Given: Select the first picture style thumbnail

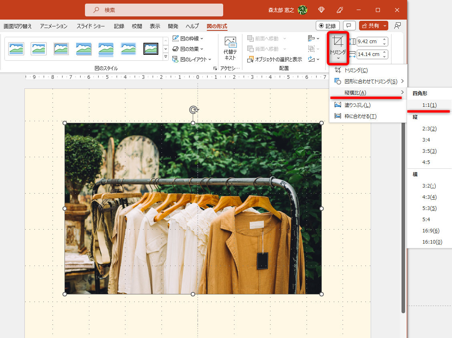Looking at the screenshot, I should [16, 49].
